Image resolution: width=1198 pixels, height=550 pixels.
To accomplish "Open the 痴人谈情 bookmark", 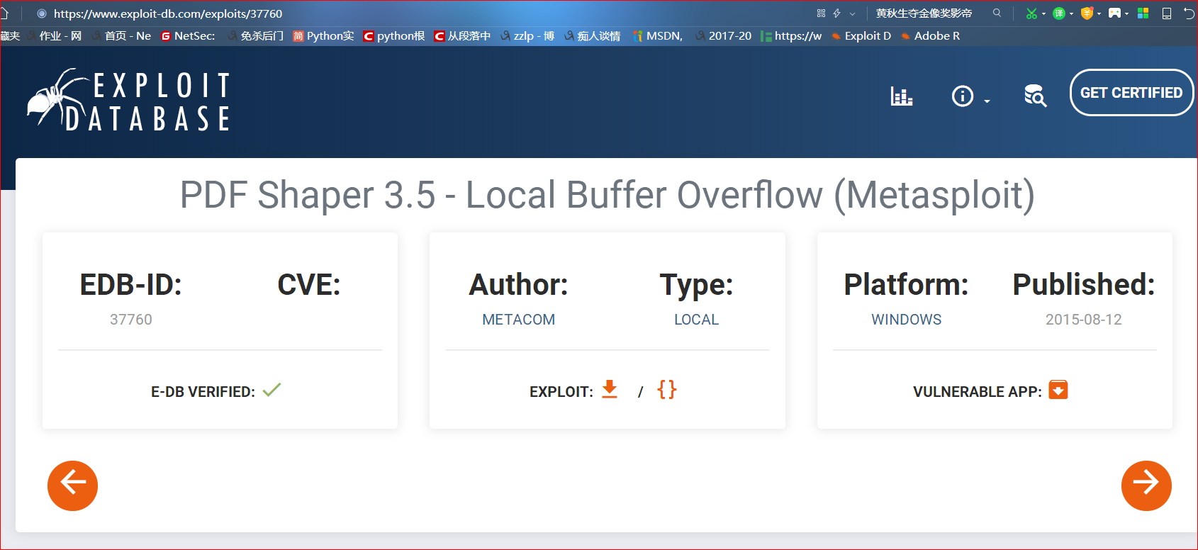I will click(593, 36).
